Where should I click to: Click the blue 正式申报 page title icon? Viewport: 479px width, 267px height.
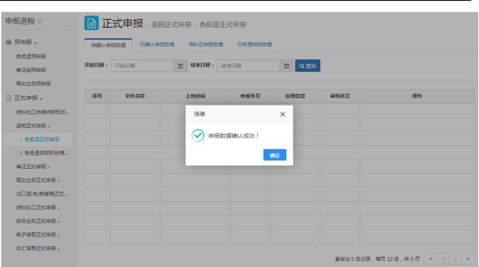91,23
